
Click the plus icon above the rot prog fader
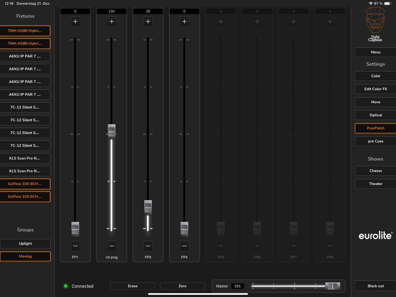coord(111,21)
